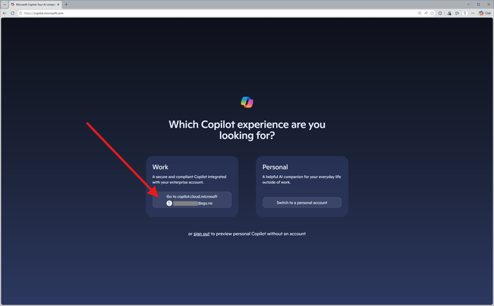Reload the Copilot page
This screenshot has width=494, height=306.
(12, 13)
